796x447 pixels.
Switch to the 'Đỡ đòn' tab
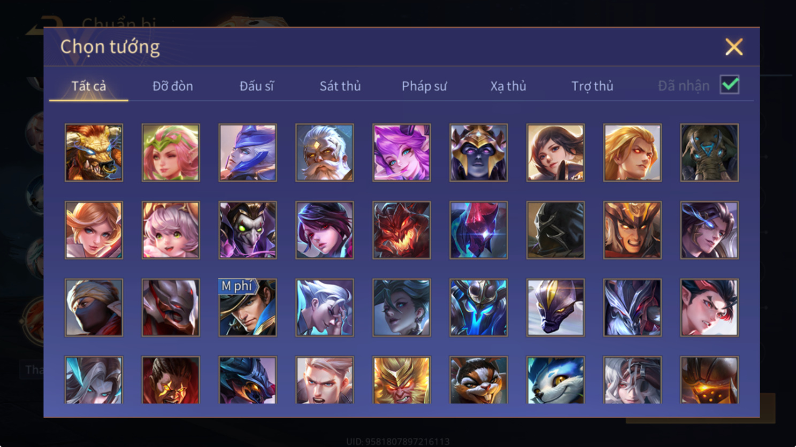pos(173,86)
